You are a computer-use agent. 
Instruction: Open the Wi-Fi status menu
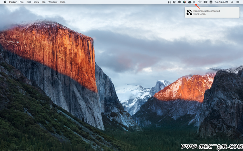(x=200, y=2)
